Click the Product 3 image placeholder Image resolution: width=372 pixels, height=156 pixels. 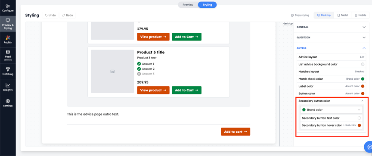pos(112,71)
